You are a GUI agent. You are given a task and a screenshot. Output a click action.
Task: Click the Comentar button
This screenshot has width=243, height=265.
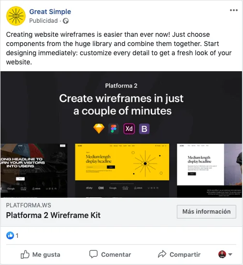coord(110,254)
